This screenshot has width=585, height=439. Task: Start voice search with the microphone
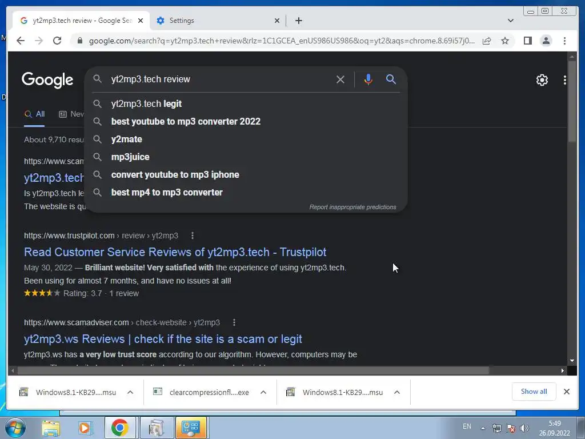[x=368, y=79]
